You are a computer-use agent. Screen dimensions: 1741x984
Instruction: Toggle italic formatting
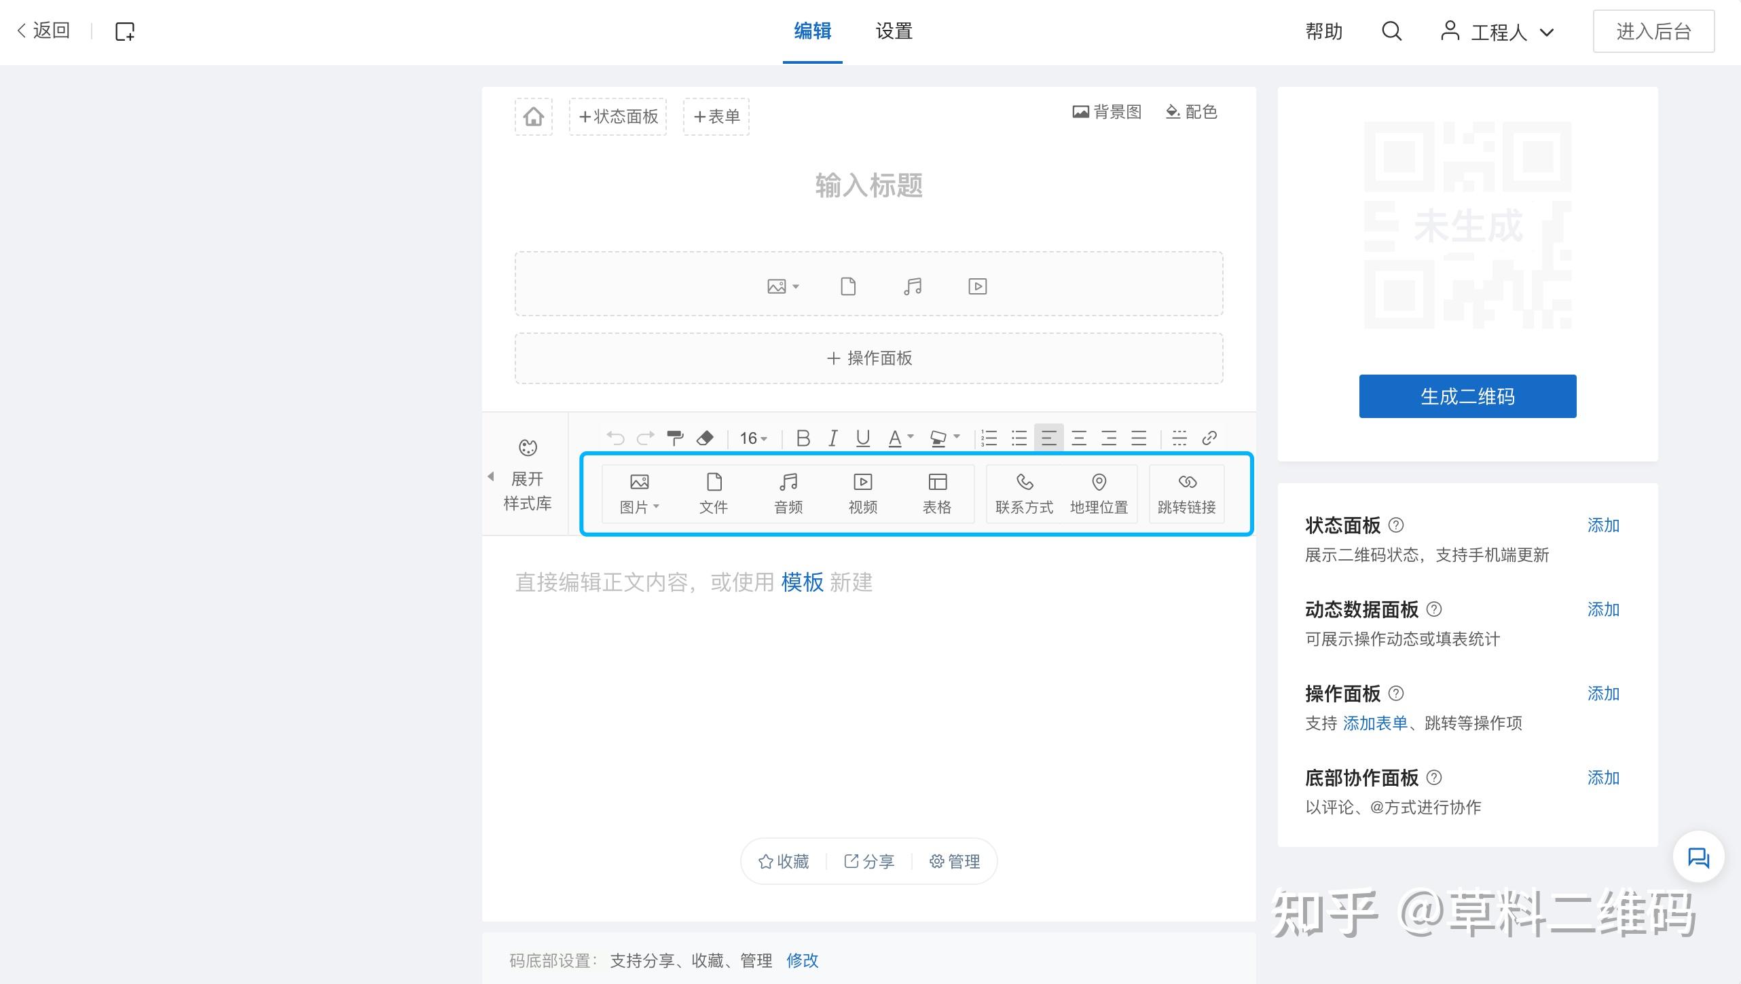click(832, 438)
